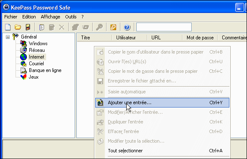Click the gray key toolbar icon

pos(99,27)
